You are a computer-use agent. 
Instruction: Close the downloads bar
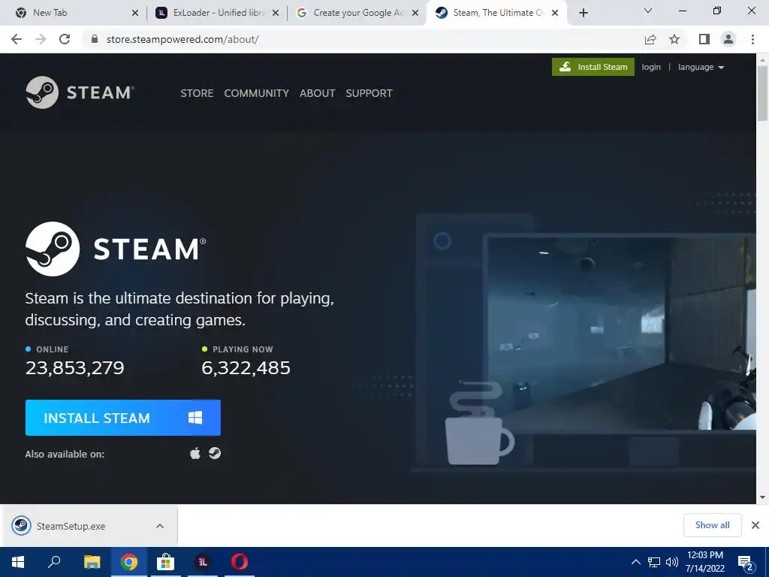pos(755,525)
